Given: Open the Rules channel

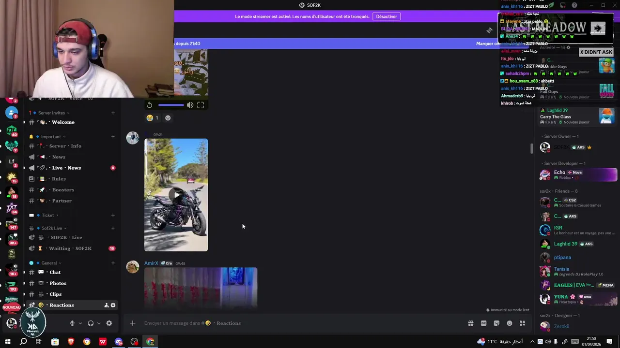Looking at the screenshot, I should click(x=73, y=179).
